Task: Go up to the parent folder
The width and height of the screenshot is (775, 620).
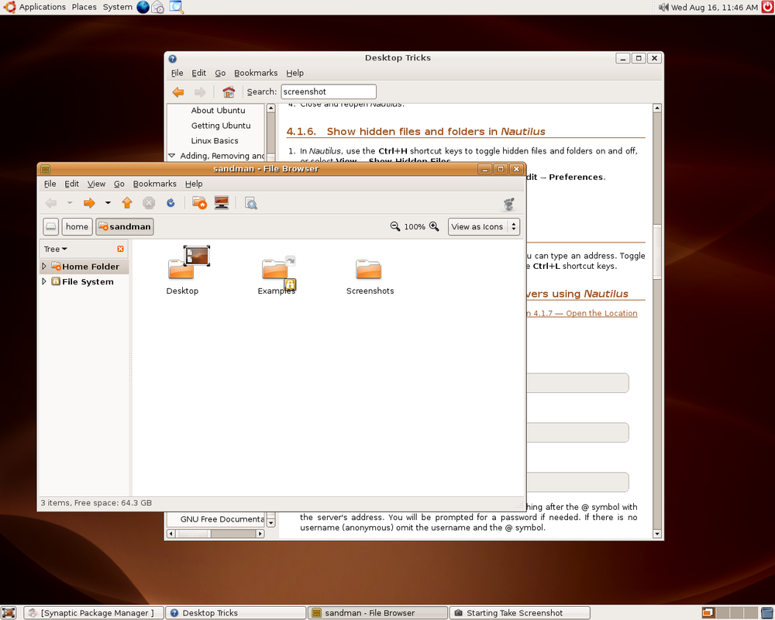Action: tap(127, 203)
